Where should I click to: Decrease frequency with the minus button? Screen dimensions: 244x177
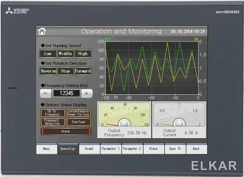click(x=46, y=93)
